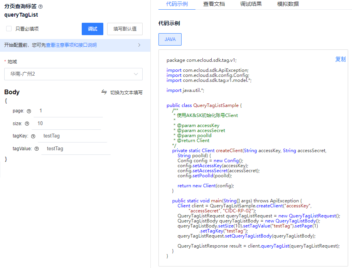This screenshot has height=268, width=352.
Task: Click the 填写默认值 button
Action: coord(125,29)
